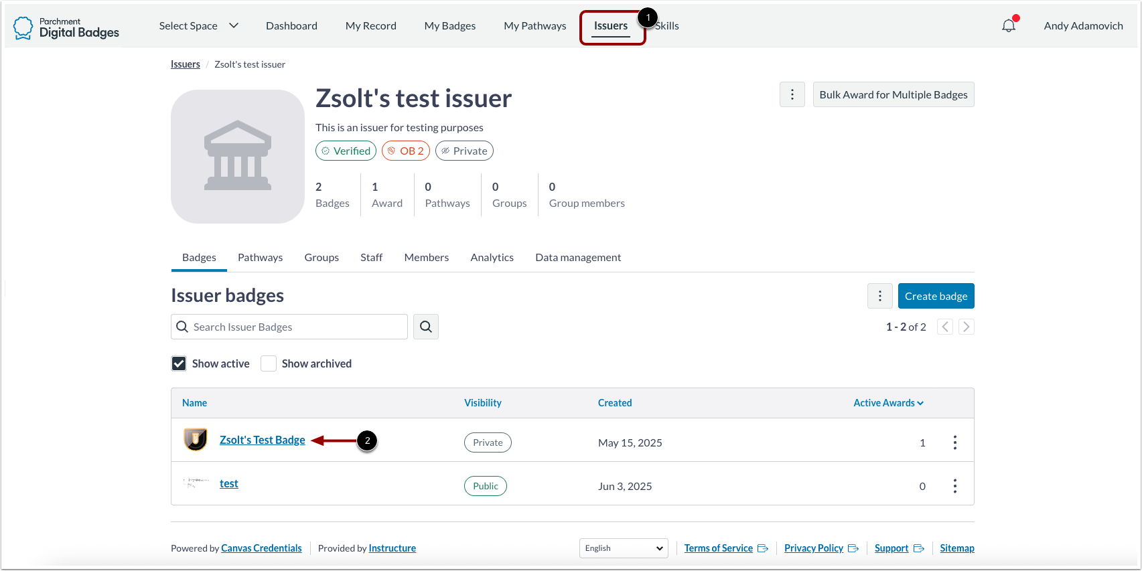This screenshot has height=571, width=1142.
Task: Sort by Active Awards column
Action: click(888, 403)
